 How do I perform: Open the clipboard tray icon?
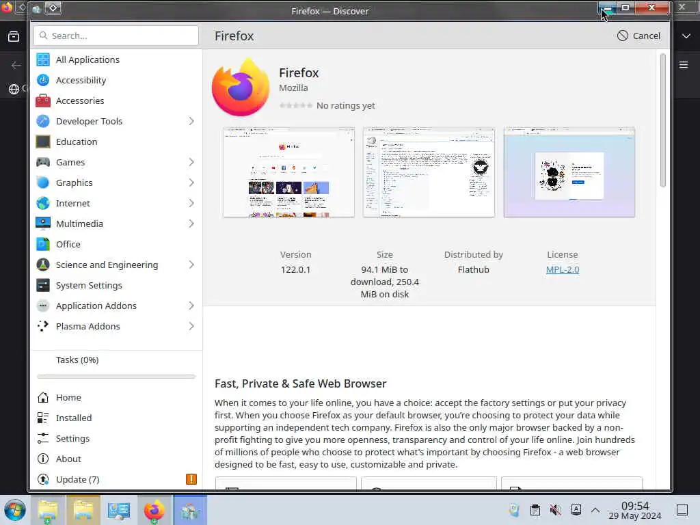pos(535,510)
